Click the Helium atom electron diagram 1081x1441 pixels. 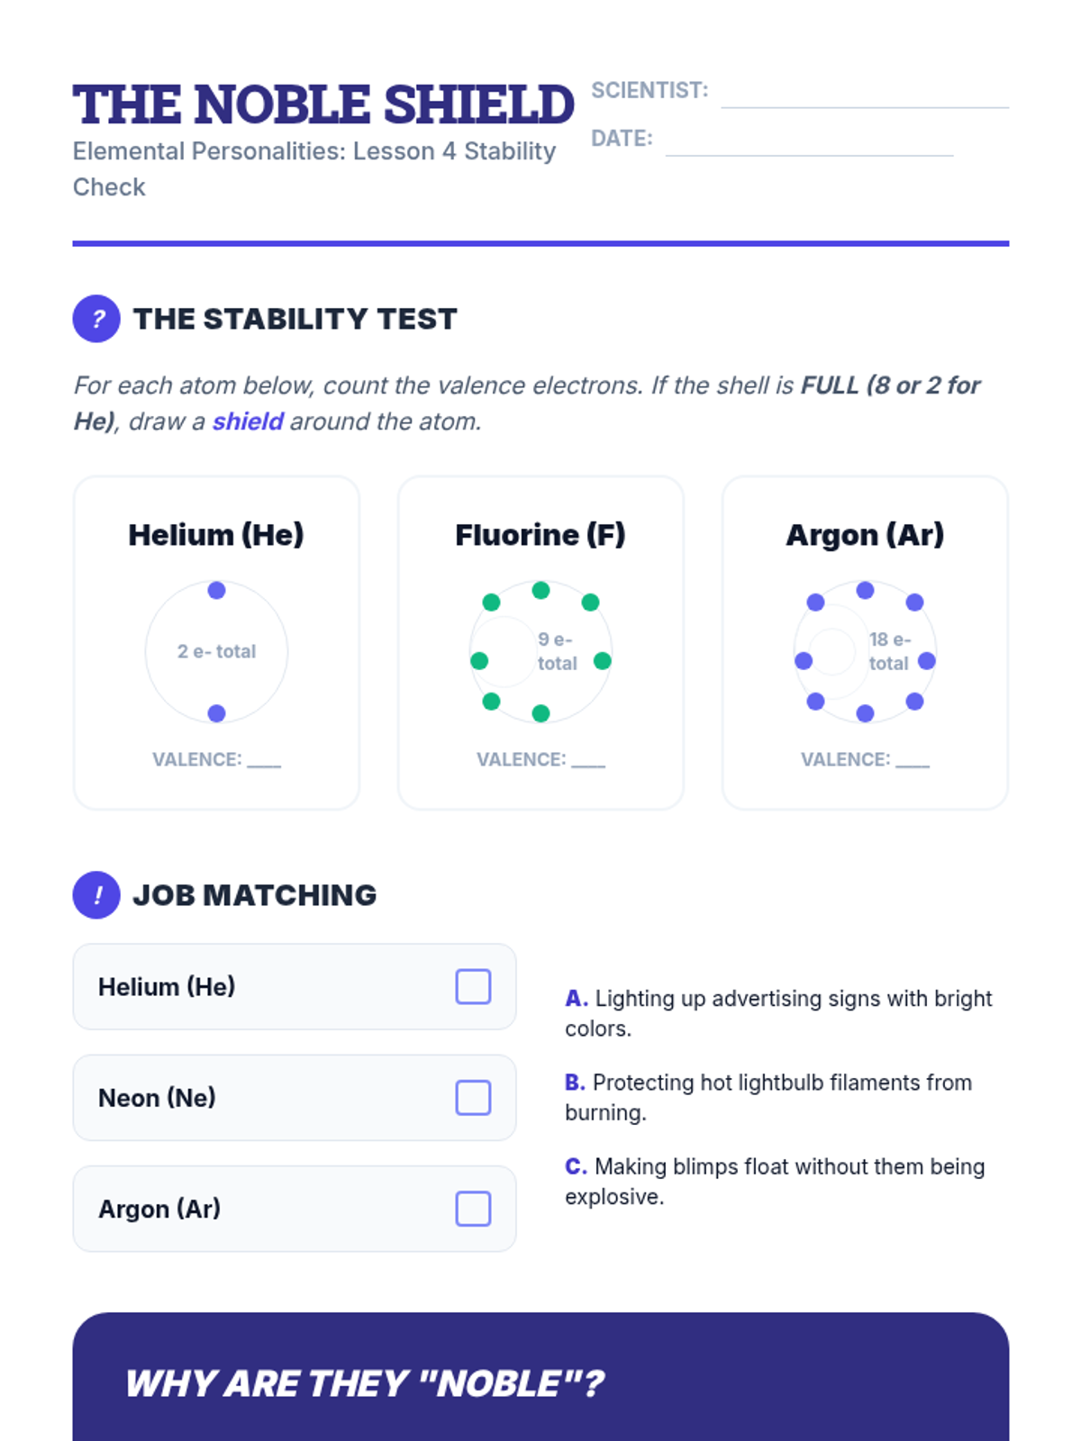[x=216, y=651]
